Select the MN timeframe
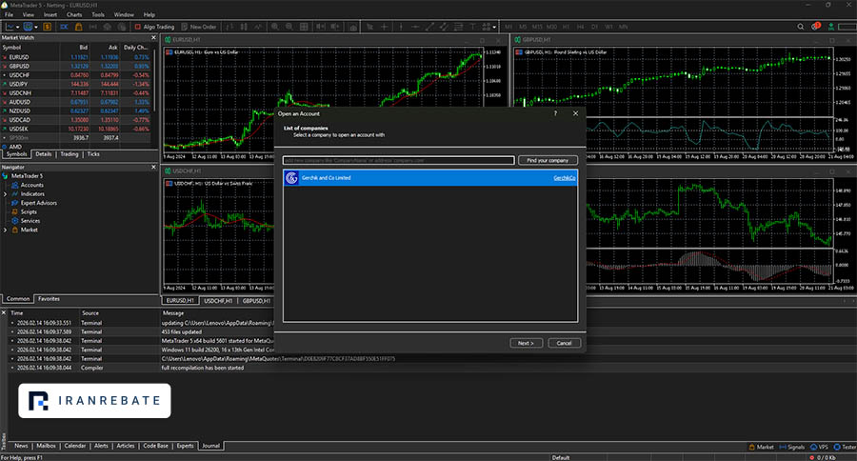Image resolution: width=857 pixels, height=461 pixels. tap(623, 27)
